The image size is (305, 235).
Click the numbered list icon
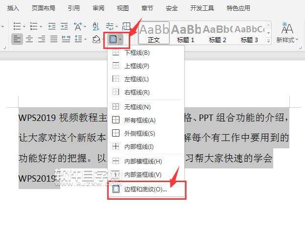pyautogui.click(x=34, y=26)
